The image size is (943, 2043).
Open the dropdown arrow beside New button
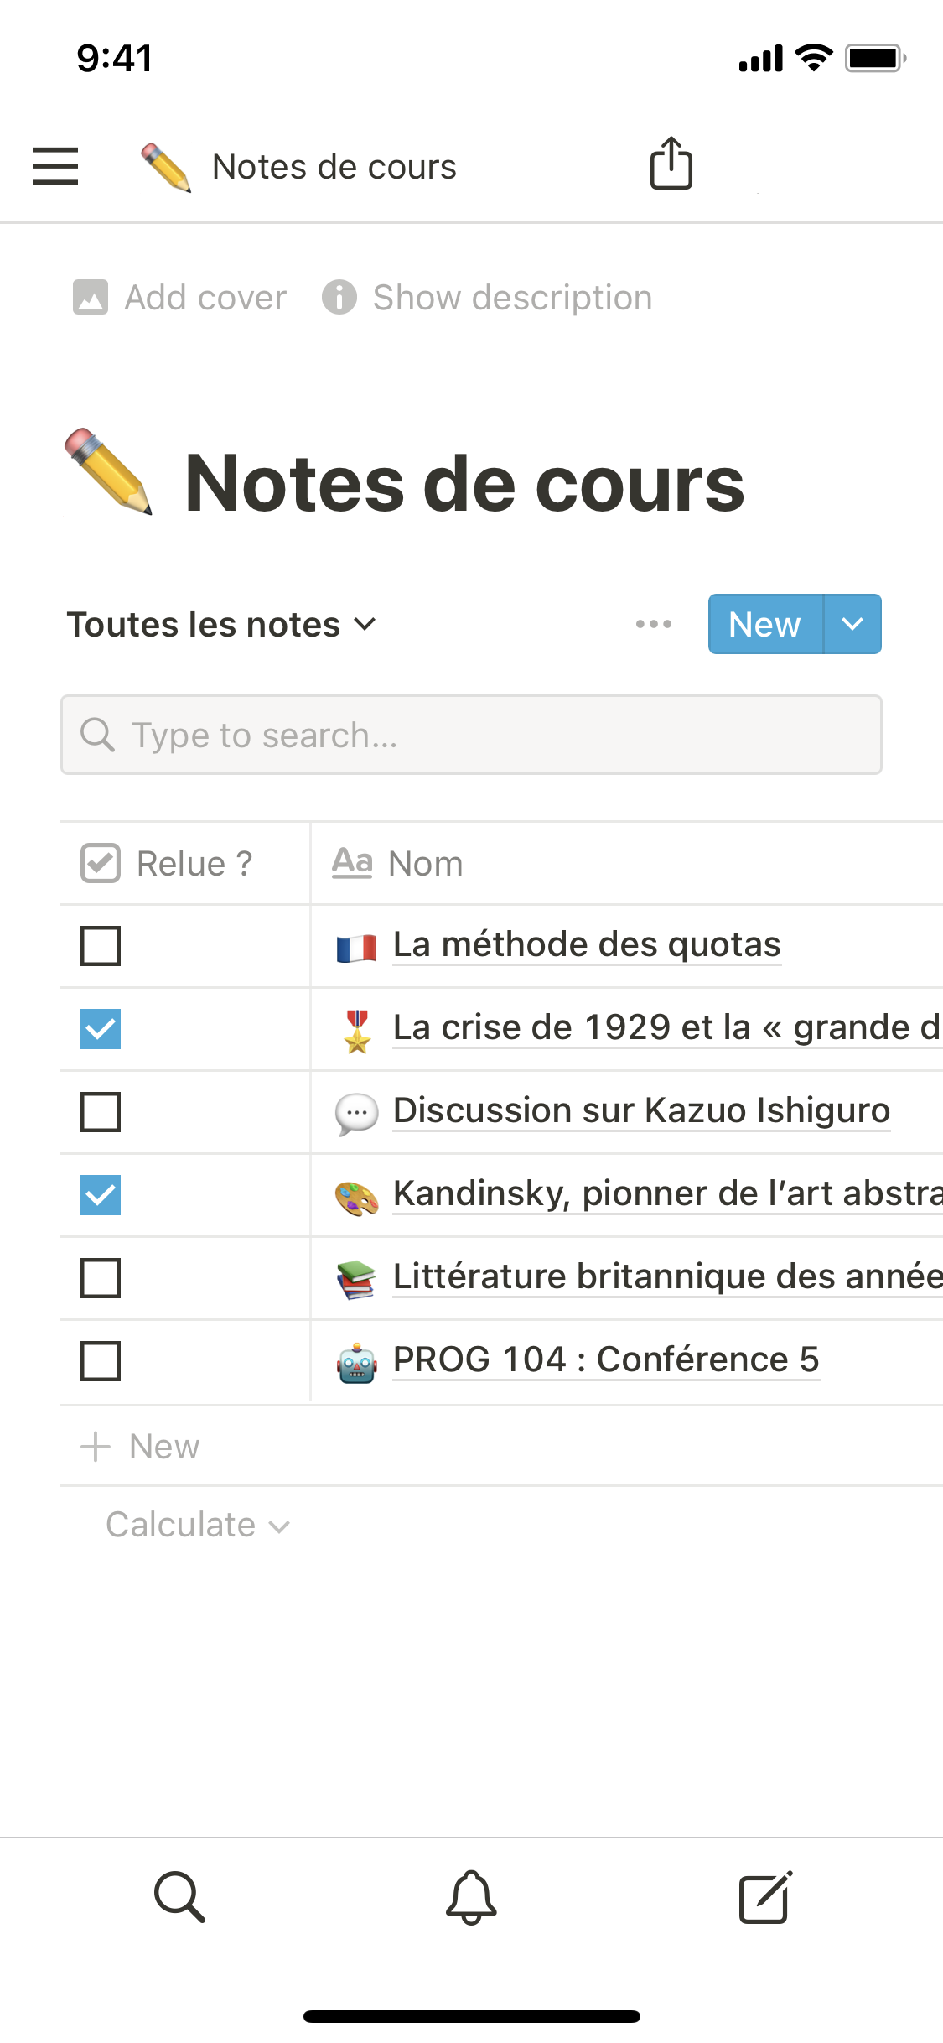pos(852,624)
